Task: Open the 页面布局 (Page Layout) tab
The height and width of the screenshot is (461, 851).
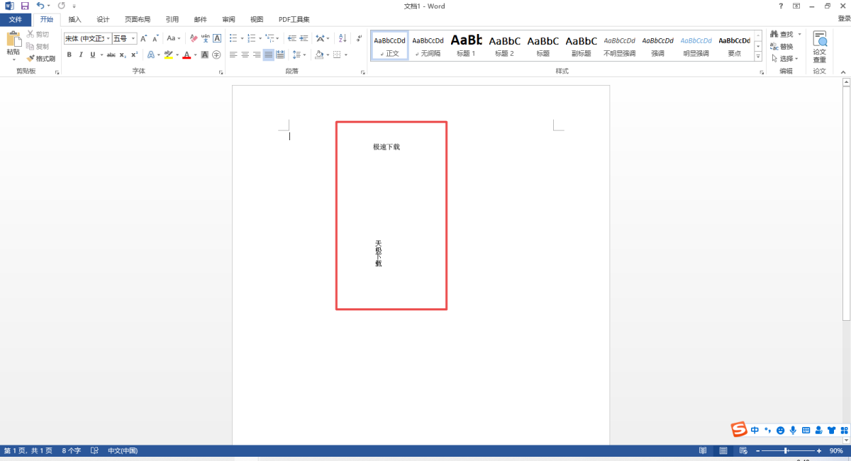Action: [138, 20]
